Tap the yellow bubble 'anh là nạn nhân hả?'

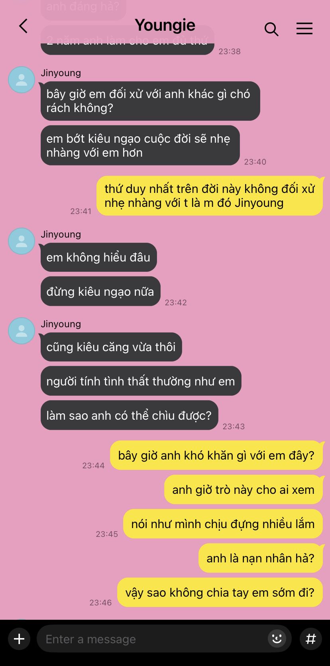[x=261, y=558]
